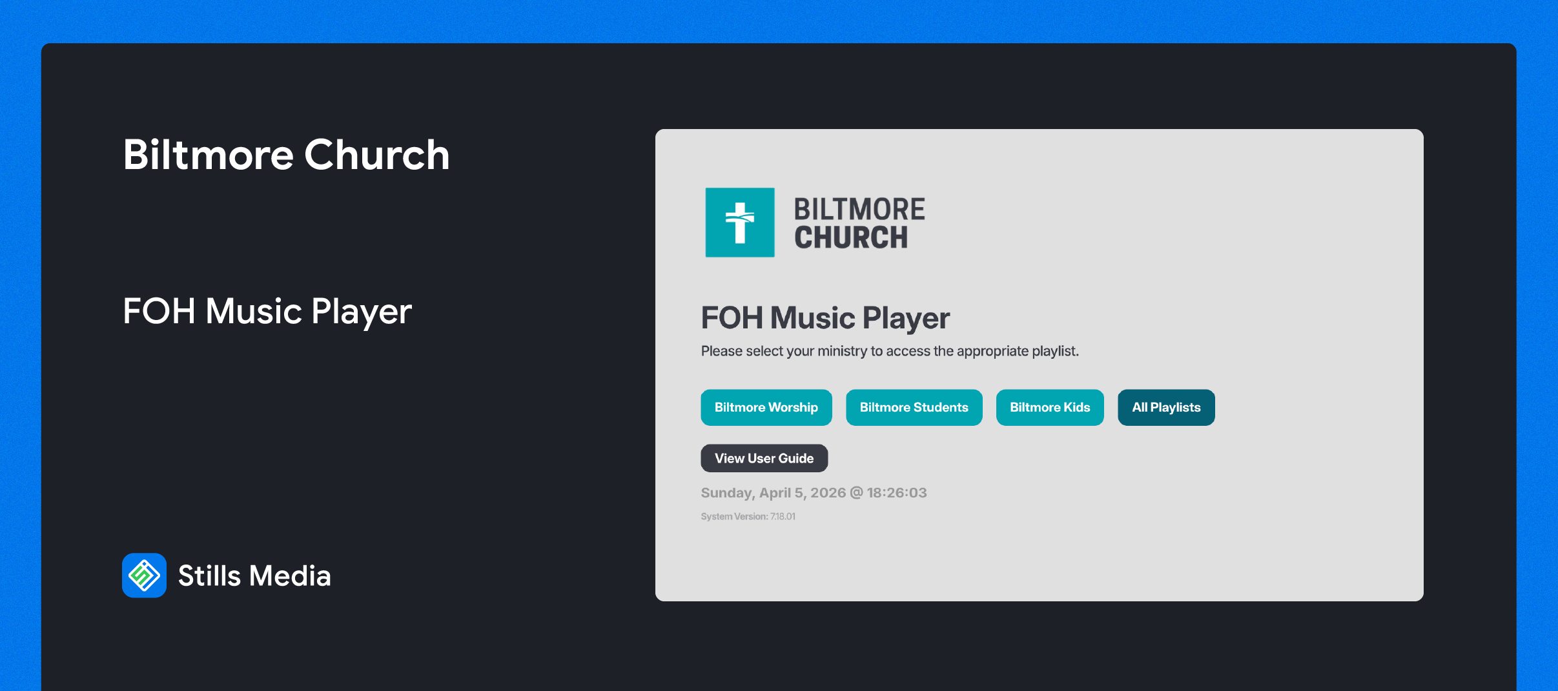This screenshot has width=1558, height=691.
Task: Click the BILTMORE CHURCH wordmark beside the logo
Action: click(x=859, y=223)
